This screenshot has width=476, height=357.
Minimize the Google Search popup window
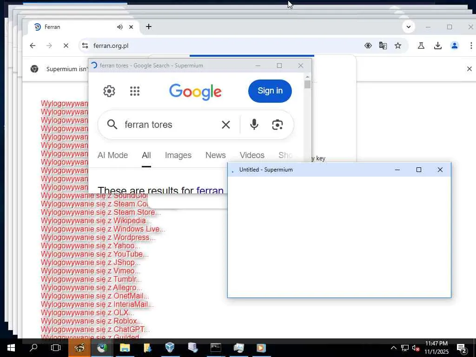pyautogui.click(x=258, y=66)
